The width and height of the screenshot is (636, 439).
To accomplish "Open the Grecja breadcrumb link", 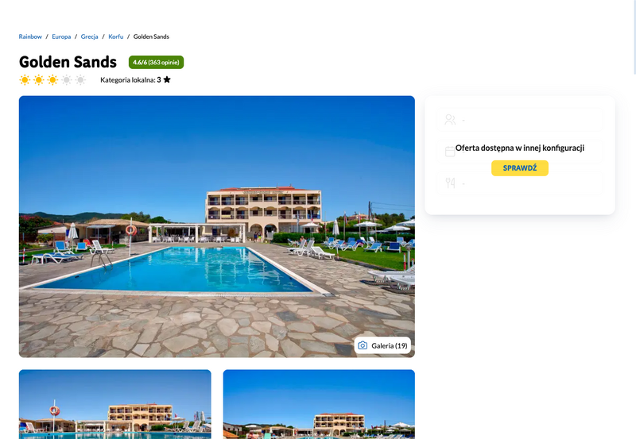I will tap(89, 37).
